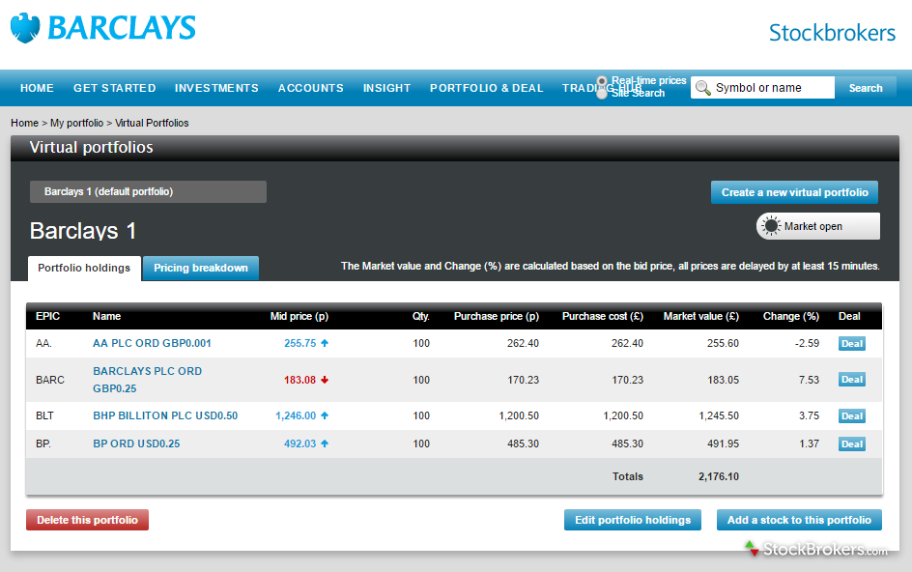Click Create a new virtual portfolio
This screenshot has height=572, width=912.
coord(794,192)
